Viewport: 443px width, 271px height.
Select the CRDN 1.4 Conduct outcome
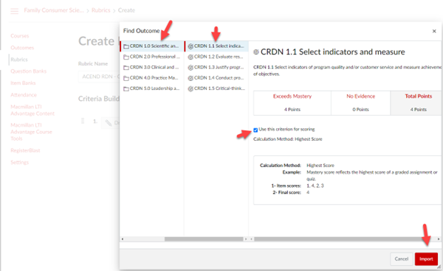[x=216, y=78]
